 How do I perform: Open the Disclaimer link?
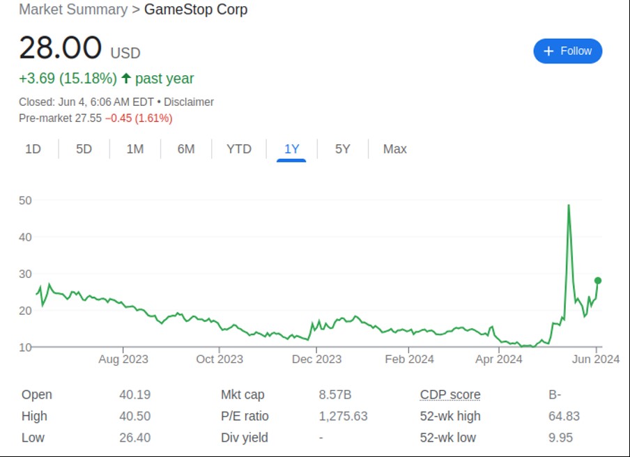(189, 102)
